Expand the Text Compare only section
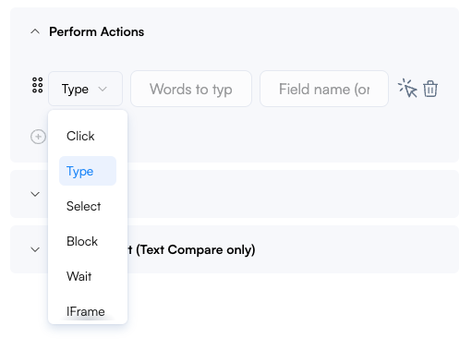This screenshot has width=472, height=350. pos(35,249)
